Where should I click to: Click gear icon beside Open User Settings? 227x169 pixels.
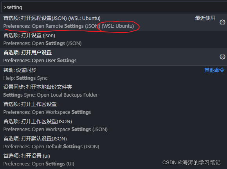tap(222, 57)
